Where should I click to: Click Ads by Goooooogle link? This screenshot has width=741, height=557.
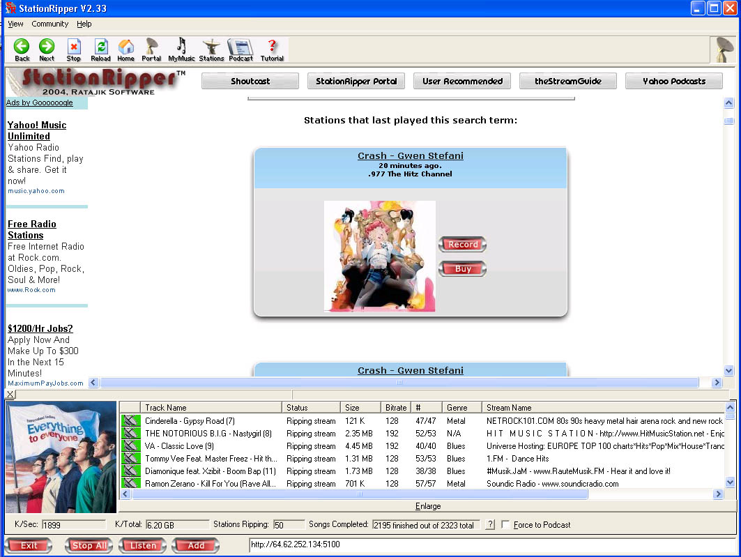[39, 102]
